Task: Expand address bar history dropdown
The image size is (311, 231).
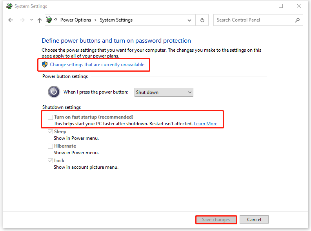Action: coord(189,20)
